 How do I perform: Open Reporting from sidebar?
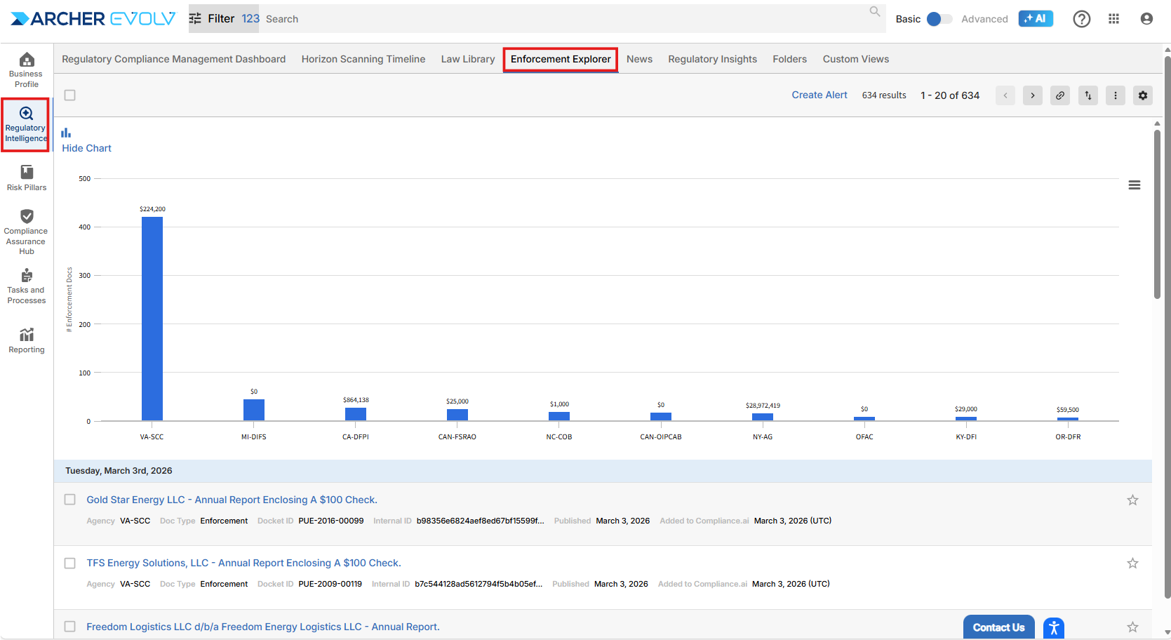[27, 340]
